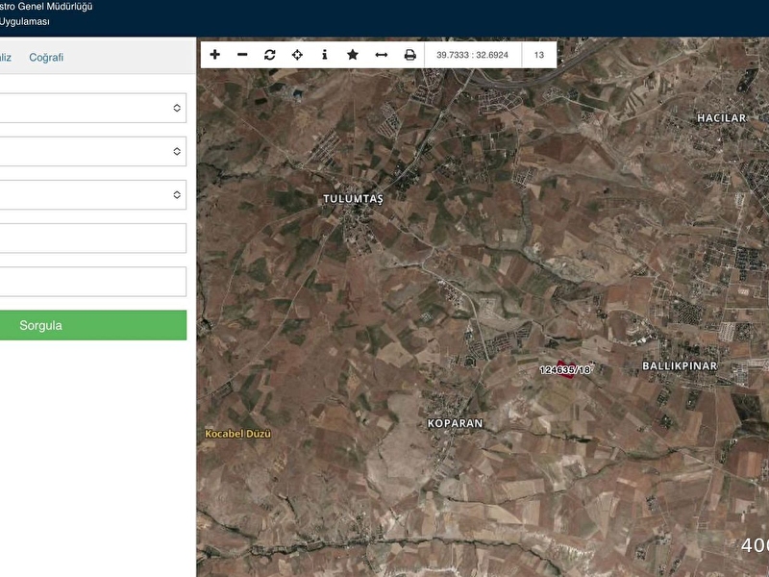Viewport: 769px width, 577px height.
Task: Open the first dropdown in the query panel
Action: pyautogui.click(x=92, y=108)
